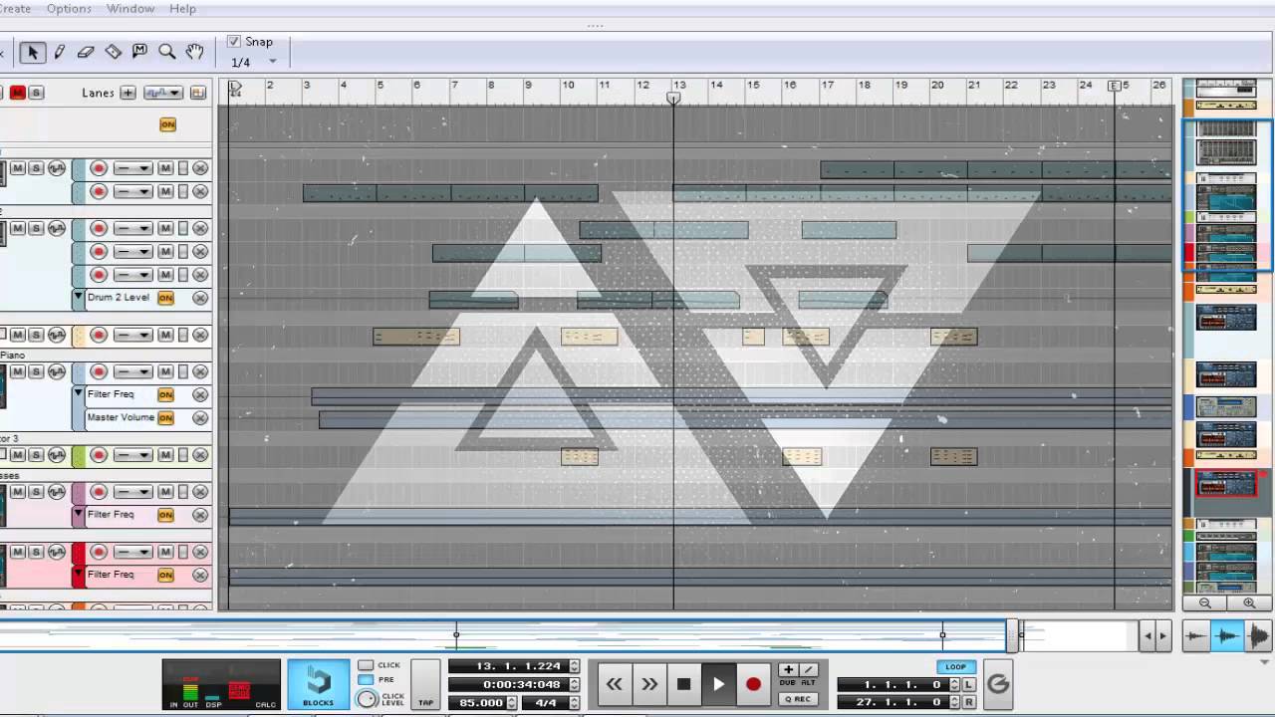Click the Piano track's automation wave icon
This screenshot has width=1275, height=717.
coord(57,371)
